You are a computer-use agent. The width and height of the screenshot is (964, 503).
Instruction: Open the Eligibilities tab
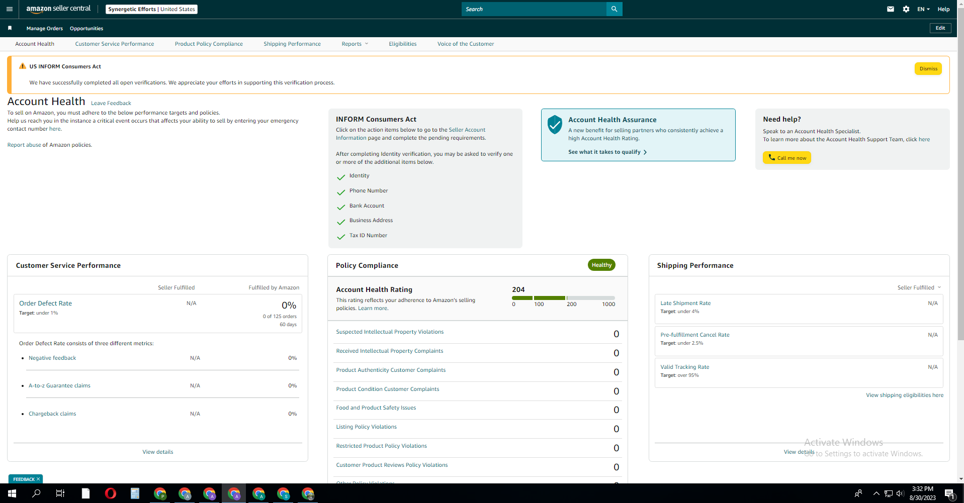pyautogui.click(x=403, y=44)
